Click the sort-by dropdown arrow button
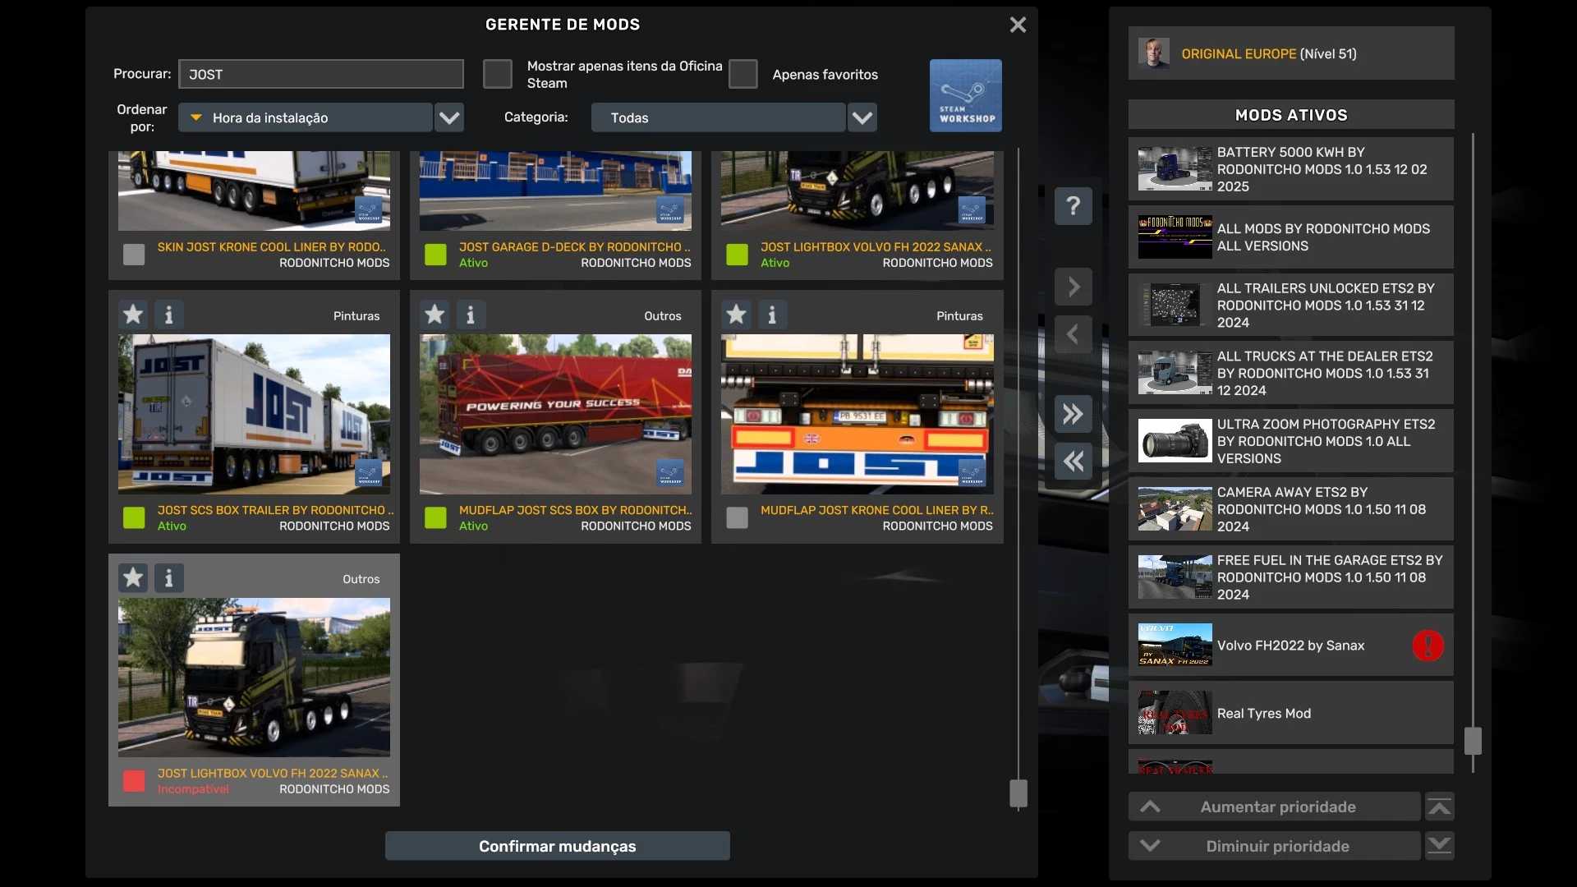1577x887 pixels. click(x=449, y=117)
